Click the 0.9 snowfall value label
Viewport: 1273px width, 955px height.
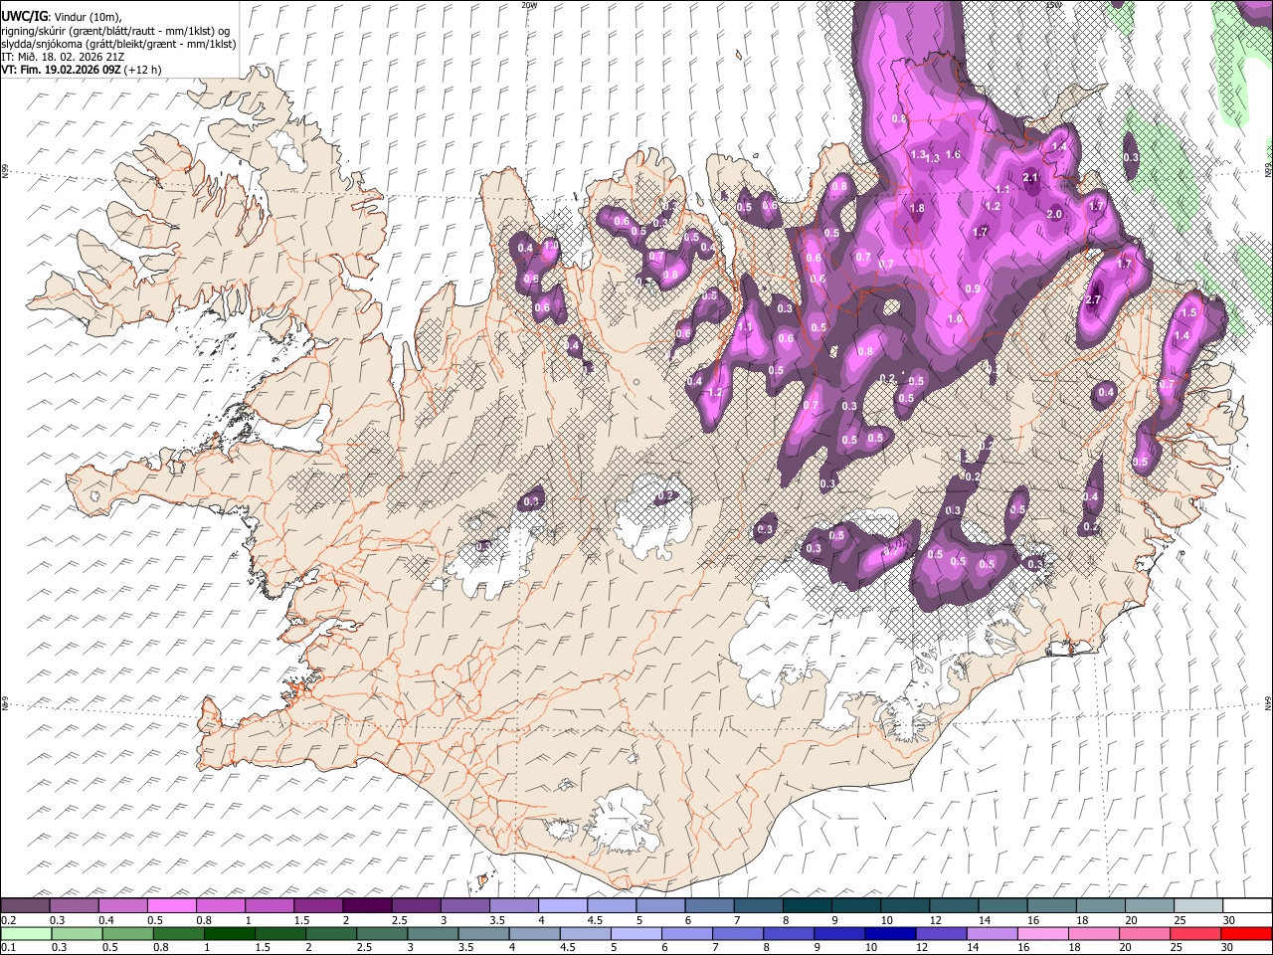(x=973, y=288)
